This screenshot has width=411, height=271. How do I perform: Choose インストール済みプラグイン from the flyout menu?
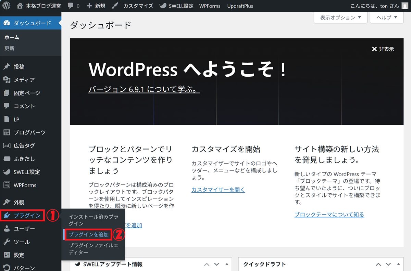93,220
